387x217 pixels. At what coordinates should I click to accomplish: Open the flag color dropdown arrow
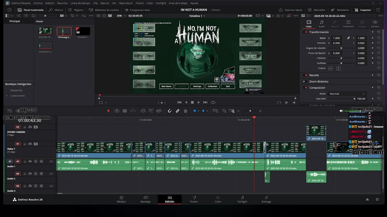pos(198,111)
